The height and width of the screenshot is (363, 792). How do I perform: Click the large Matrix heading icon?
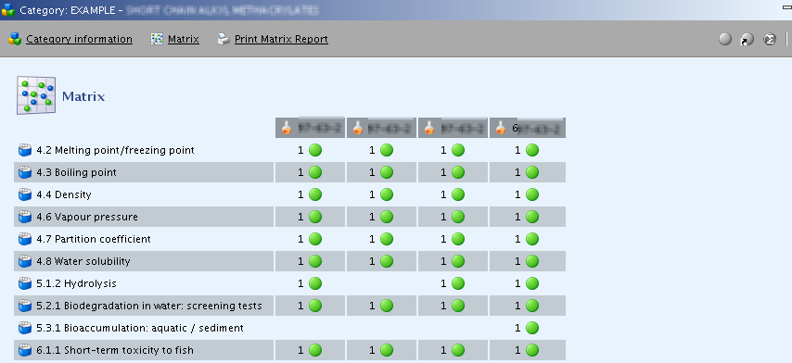pyautogui.click(x=36, y=95)
